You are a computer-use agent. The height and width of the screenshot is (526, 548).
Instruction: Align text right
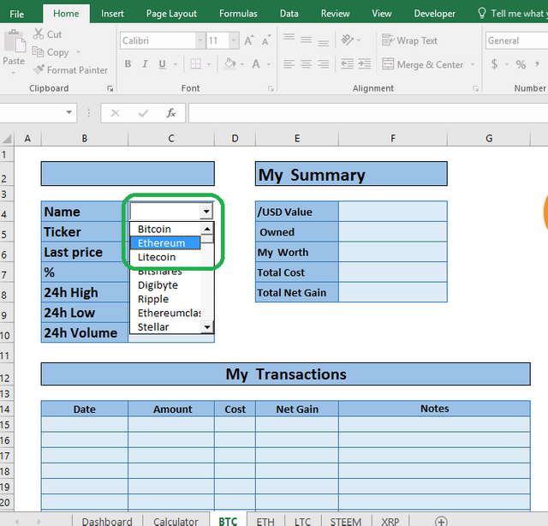coord(324,64)
